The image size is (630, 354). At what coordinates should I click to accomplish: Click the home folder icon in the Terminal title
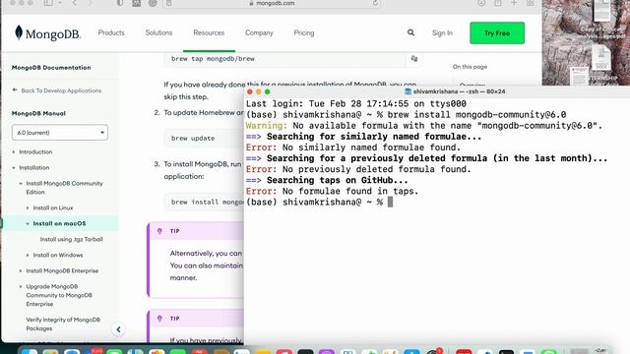pyautogui.click(x=408, y=91)
